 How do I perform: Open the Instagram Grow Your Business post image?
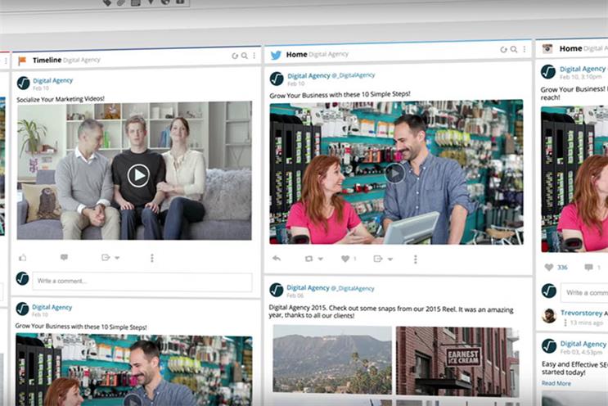tap(574, 179)
